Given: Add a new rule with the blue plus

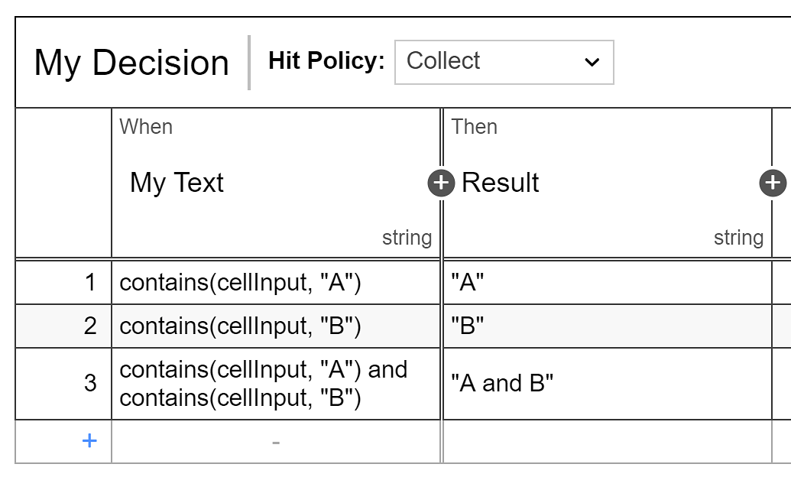Looking at the screenshot, I should tap(89, 441).
